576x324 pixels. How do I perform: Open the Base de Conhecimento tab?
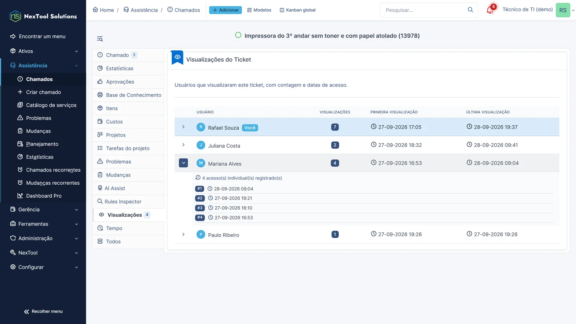pyautogui.click(x=128, y=95)
